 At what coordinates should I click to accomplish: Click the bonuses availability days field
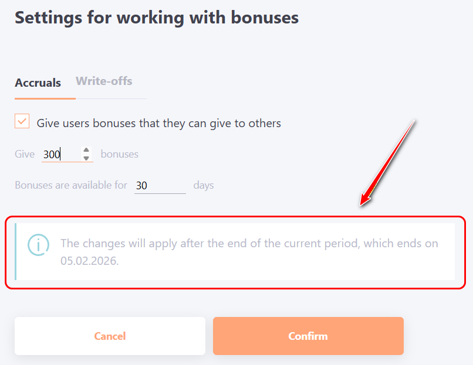pyautogui.click(x=159, y=185)
